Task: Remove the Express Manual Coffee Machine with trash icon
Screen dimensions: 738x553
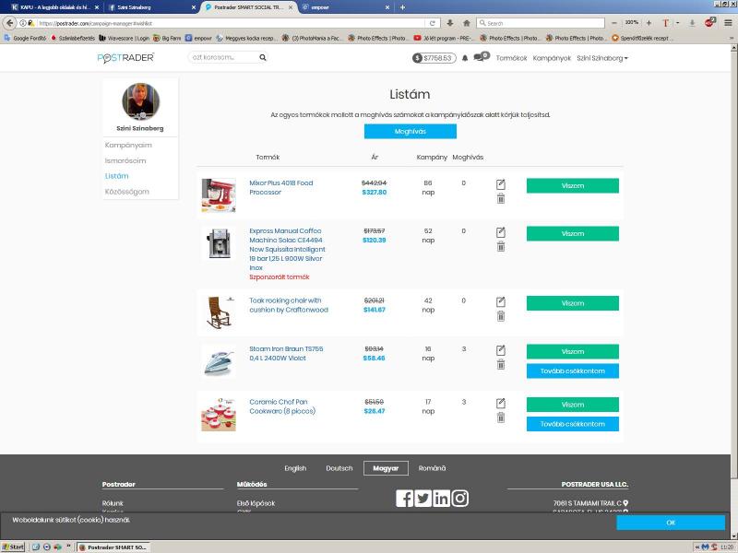Action: click(501, 246)
